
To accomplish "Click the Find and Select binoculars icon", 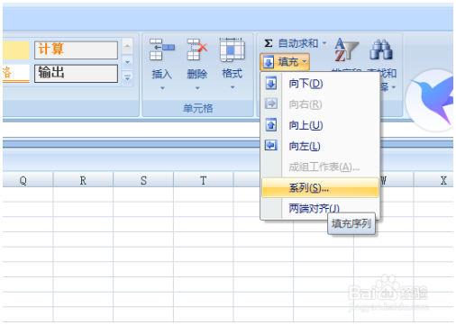I will click(x=381, y=50).
